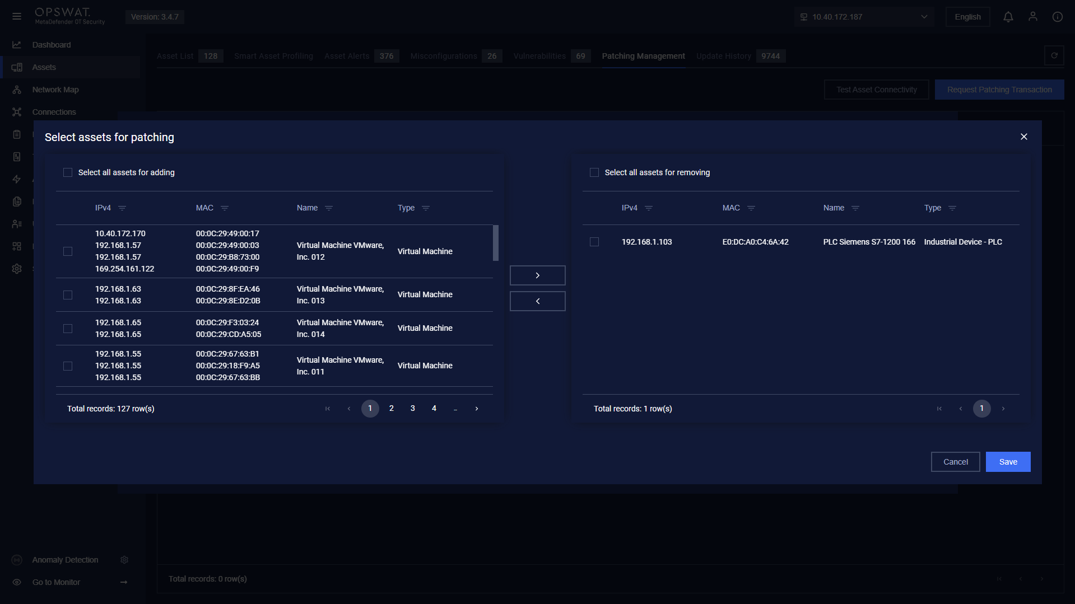Filter left table by Type

point(426,208)
